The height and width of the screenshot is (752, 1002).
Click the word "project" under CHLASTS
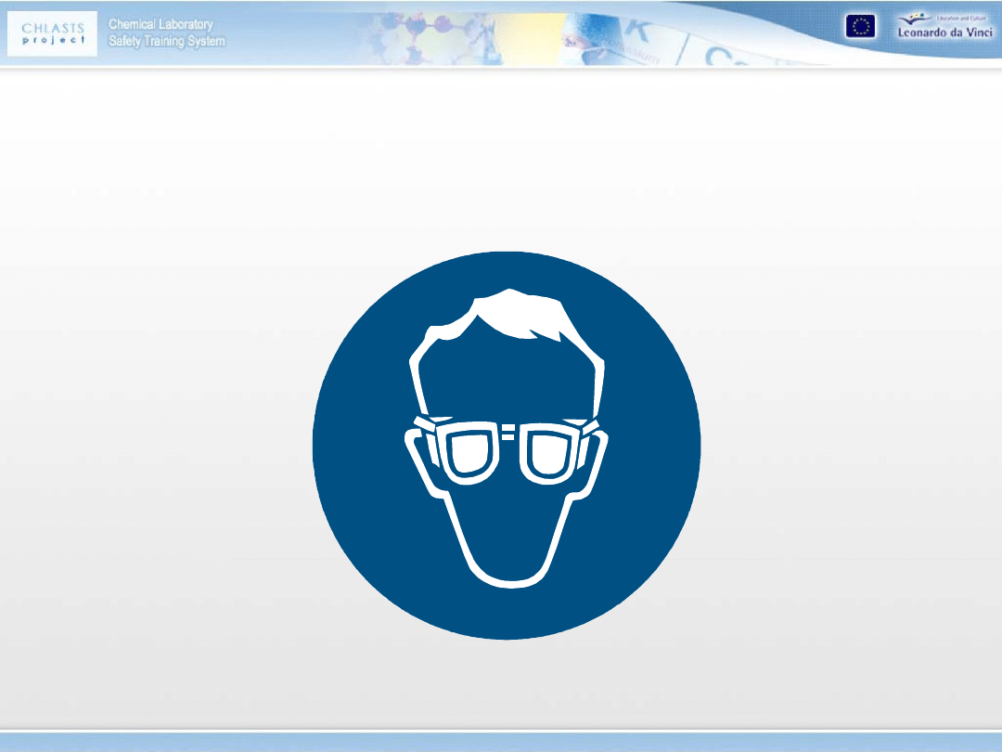[53, 40]
